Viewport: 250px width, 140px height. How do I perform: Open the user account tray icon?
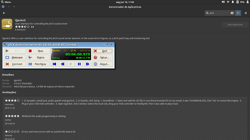coord(247,2)
